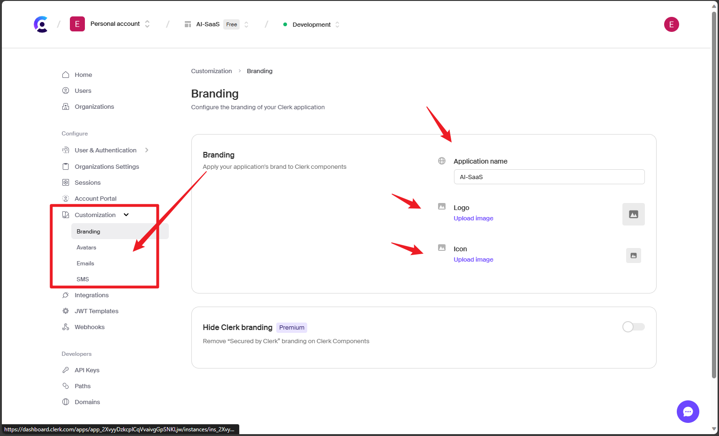Viewport: 719px width, 436px height.
Task: Toggle the Hide Clerk branding switch
Action: [x=633, y=327]
